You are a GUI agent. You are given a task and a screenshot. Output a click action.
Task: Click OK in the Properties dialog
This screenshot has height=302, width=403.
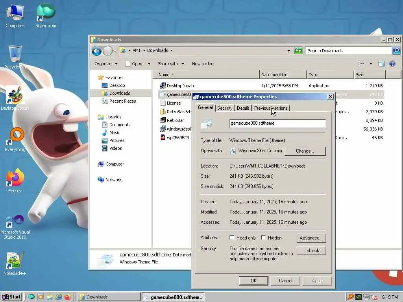click(x=253, y=281)
